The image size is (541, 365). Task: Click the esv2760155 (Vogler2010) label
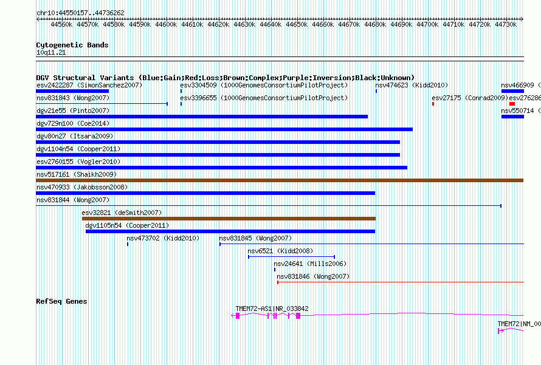[78, 162]
